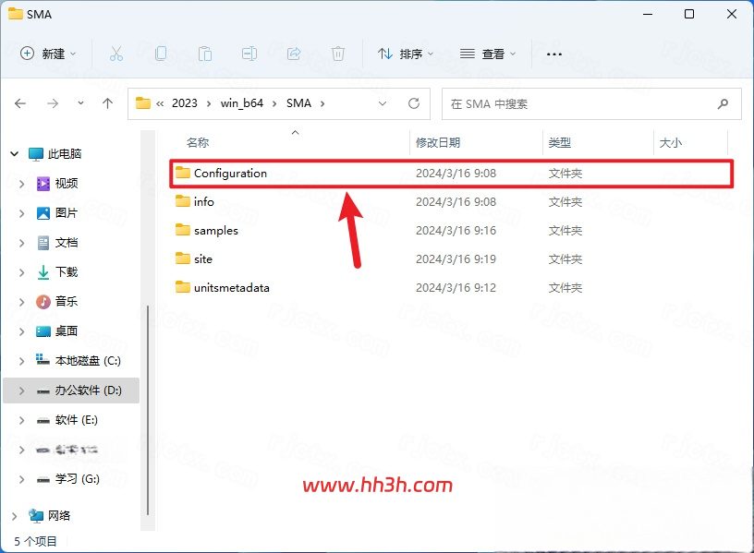Open 桌面 in navigation pane
Viewport: 754px width, 553px height.
(67, 331)
